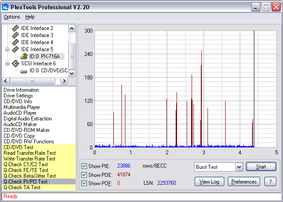Viewport: 283px width, 202px height.
Task: Click the SCSI Interface 6 icon
Action: (x=15, y=64)
